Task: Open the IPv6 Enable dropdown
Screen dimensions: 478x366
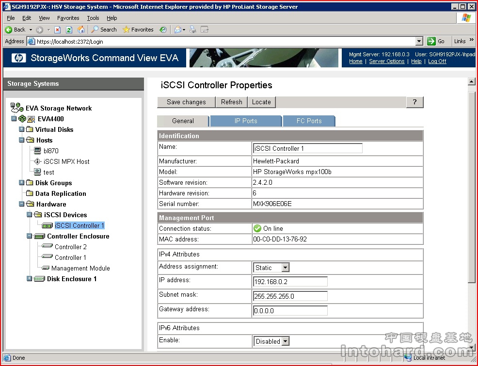Action: click(286, 341)
